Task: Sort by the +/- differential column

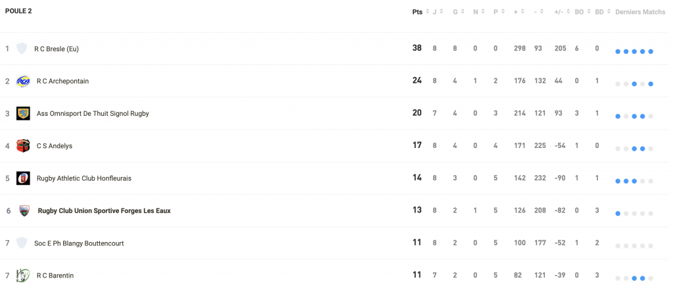Action: (563, 12)
